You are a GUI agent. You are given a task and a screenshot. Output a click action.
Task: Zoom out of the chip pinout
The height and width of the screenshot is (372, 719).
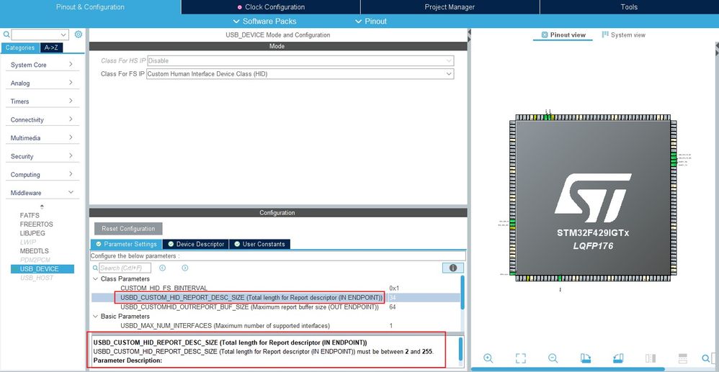[553, 358]
